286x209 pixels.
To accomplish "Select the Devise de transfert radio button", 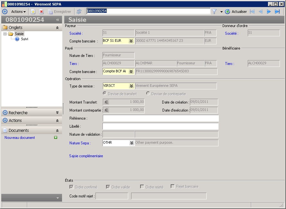I will pos(105,94).
